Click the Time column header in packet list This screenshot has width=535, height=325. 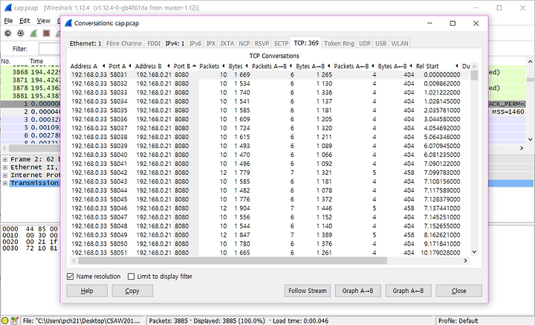coord(36,61)
